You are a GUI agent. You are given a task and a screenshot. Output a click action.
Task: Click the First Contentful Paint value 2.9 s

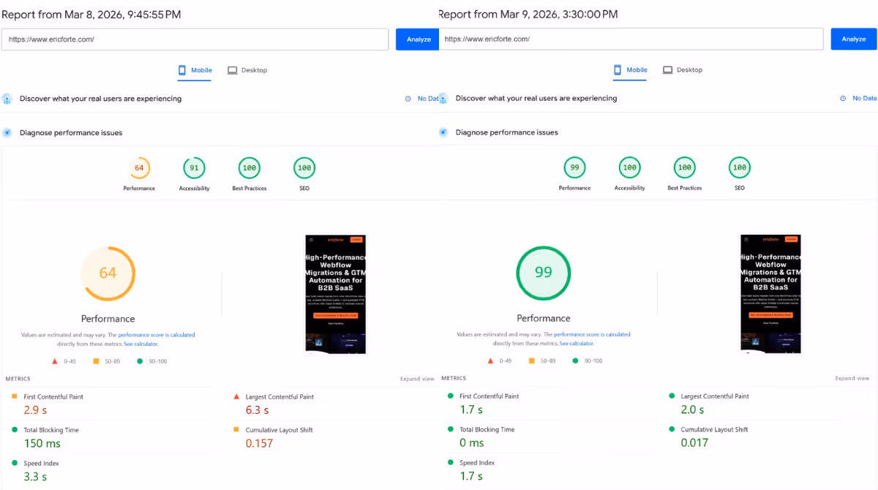[x=35, y=410]
